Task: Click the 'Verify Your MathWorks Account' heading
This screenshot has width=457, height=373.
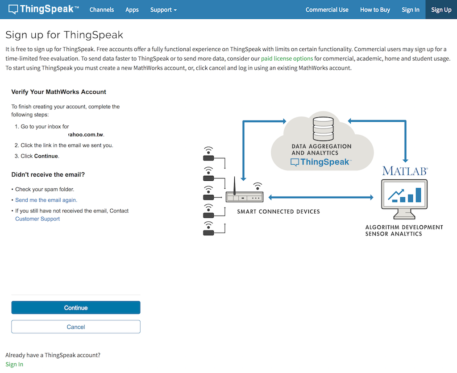Action: coord(58,92)
